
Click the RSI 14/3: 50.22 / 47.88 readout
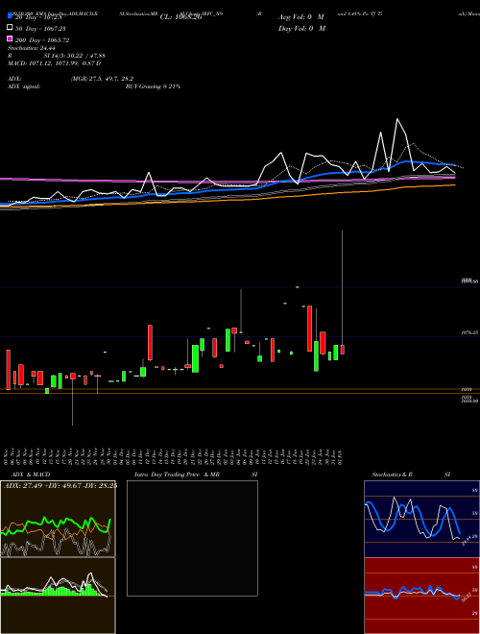point(57,56)
